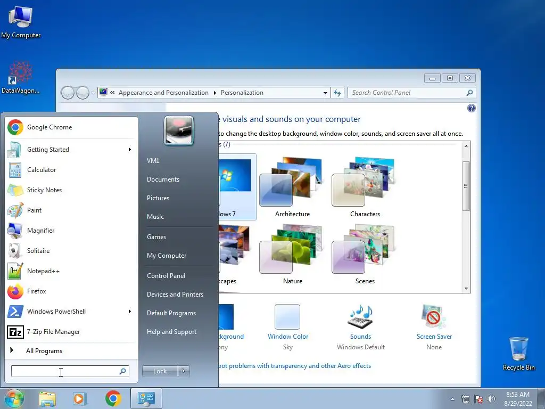Viewport: 545px width, 409px height.
Task: Open shutdown options arrow beside Lock
Action: click(x=184, y=371)
